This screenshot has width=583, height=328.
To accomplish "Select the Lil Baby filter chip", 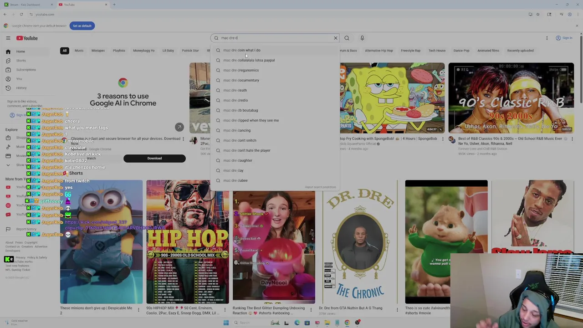I will click(x=168, y=51).
